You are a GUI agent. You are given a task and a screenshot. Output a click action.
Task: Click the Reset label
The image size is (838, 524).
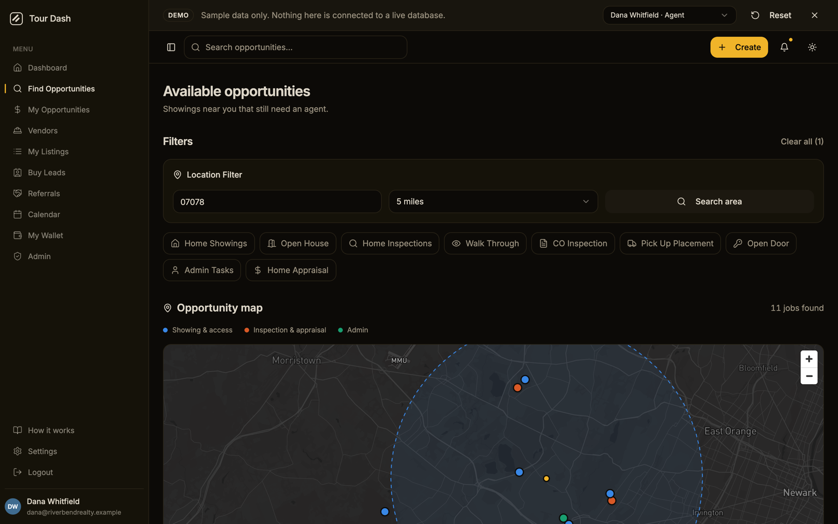click(x=780, y=15)
